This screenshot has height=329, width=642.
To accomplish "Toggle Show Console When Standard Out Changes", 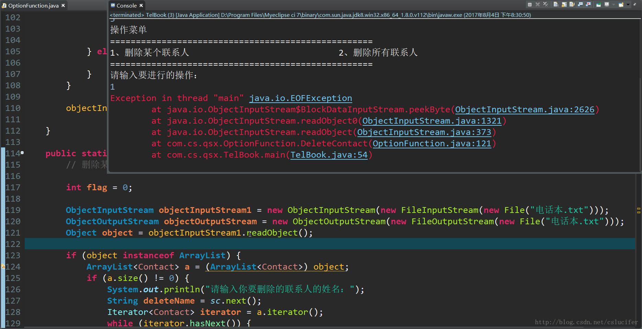I will click(x=580, y=4).
